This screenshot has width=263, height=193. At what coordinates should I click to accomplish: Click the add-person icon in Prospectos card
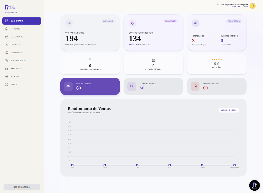[x=195, y=23]
